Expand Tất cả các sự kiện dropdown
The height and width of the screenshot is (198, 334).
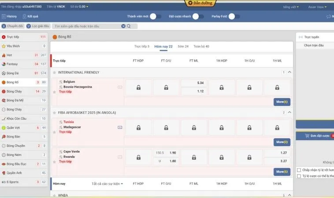click(x=107, y=183)
